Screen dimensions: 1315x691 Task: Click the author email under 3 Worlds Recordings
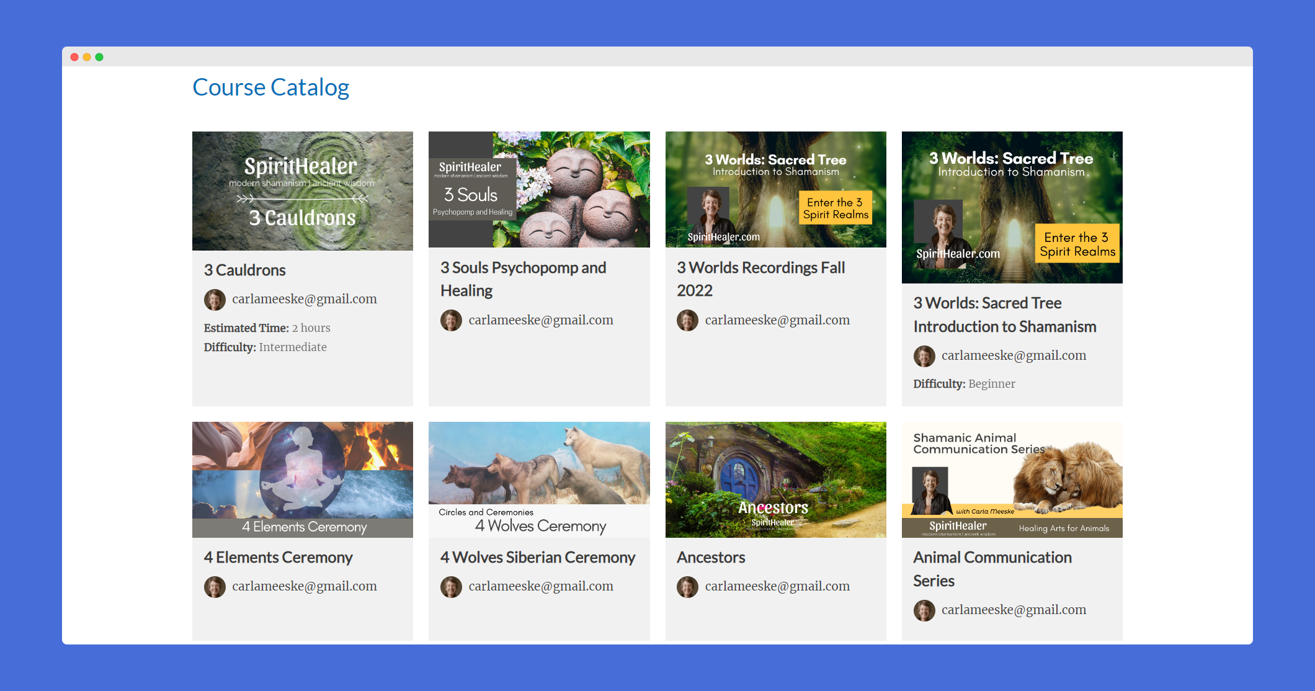pyautogui.click(x=777, y=320)
